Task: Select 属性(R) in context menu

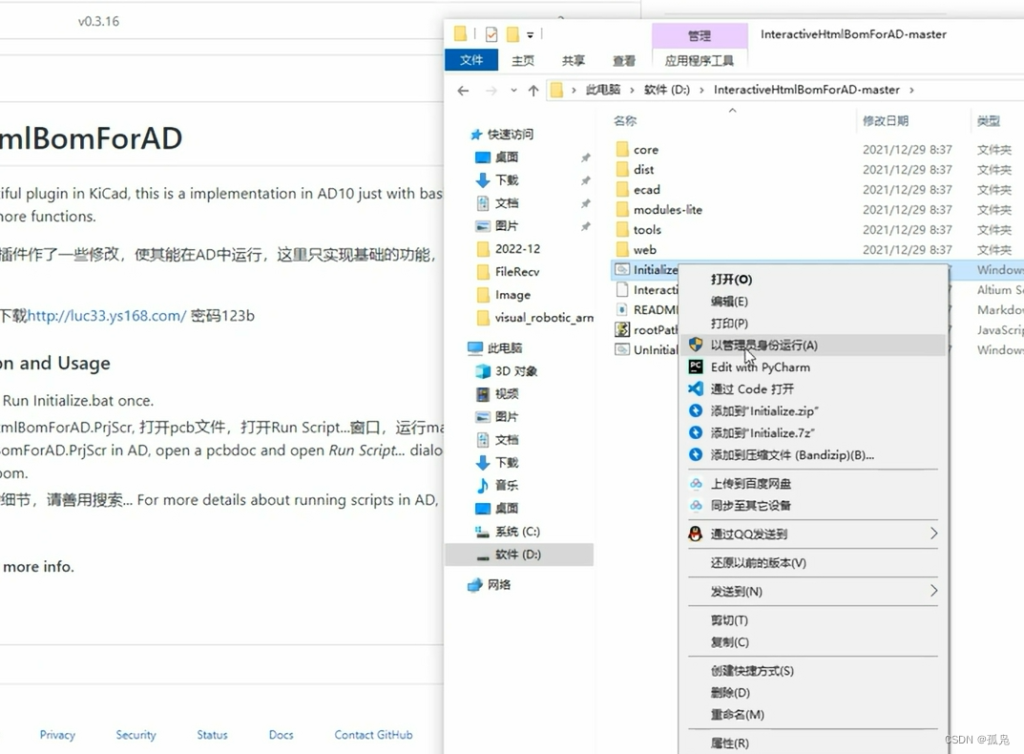Action: 813,743
